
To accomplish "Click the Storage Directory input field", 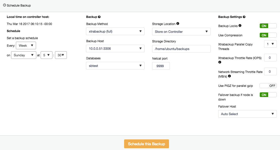I will point(181,49).
